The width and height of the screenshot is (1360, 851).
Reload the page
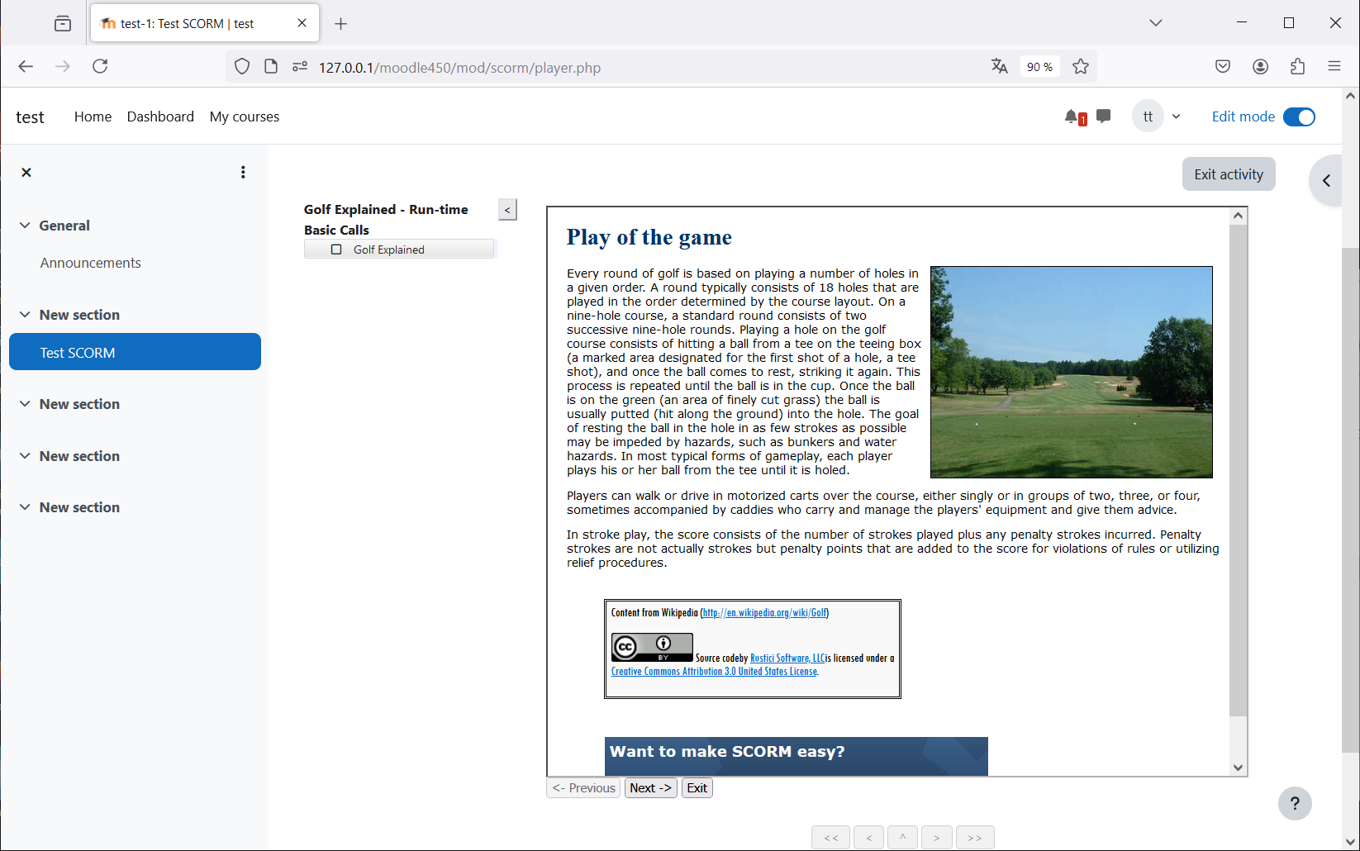pyautogui.click(x=100, y=67)
